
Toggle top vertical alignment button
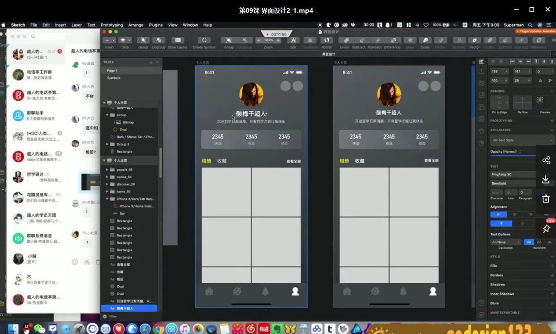(501, 223)
